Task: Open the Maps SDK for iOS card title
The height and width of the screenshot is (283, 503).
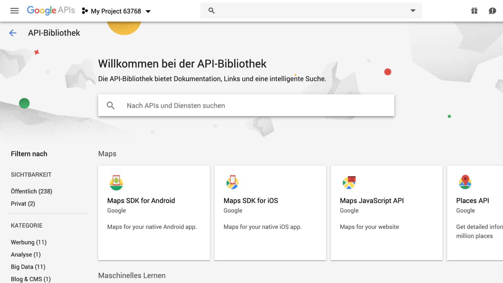Action: click(x=251, y=201)
